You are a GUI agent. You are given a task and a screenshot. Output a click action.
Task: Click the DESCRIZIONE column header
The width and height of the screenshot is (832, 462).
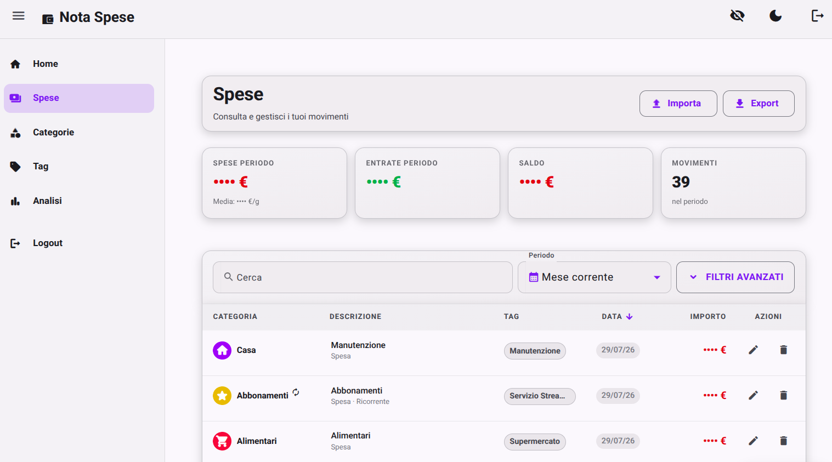pyautogui.click(x=355, y=317)
